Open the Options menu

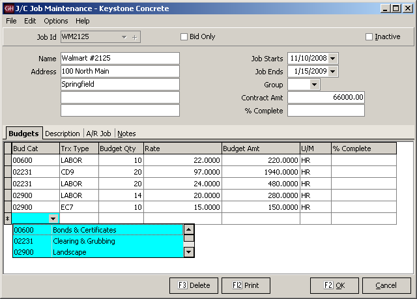click(x=55, y=21)
